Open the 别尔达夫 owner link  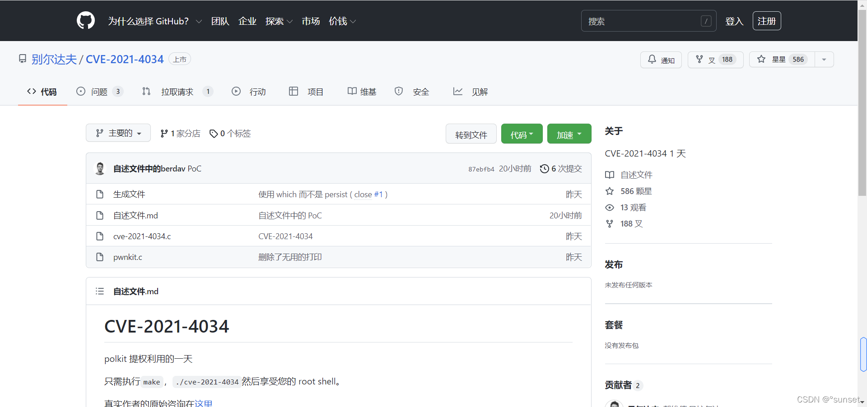[54, 59]
